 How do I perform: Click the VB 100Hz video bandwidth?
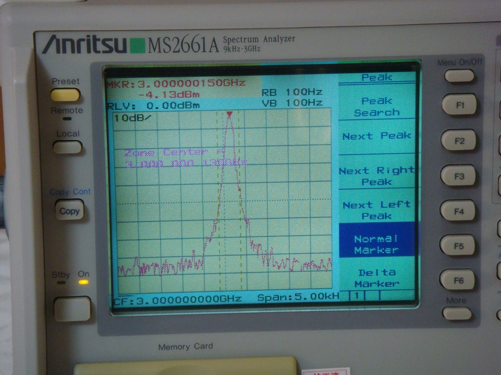click(x=292, y=103)
